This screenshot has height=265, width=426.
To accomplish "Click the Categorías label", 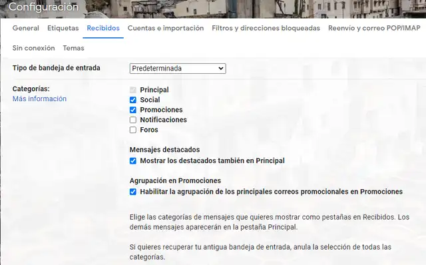I will pos(31,89).
